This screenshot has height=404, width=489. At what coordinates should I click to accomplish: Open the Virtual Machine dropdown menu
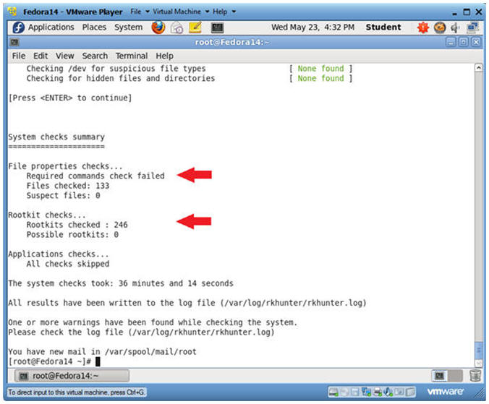point(181,12)
